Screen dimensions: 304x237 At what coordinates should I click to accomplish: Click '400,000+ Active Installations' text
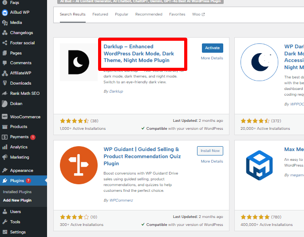267,225
